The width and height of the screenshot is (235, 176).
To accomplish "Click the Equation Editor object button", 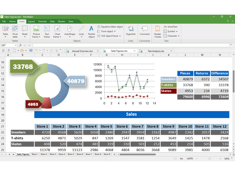I will point(110,27).
